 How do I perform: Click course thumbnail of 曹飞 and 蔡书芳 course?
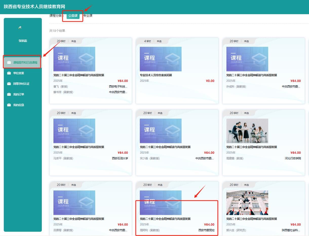point(74,59)
